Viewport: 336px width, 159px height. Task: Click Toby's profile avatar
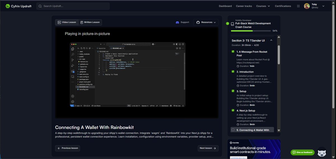[x=307, y=6]
